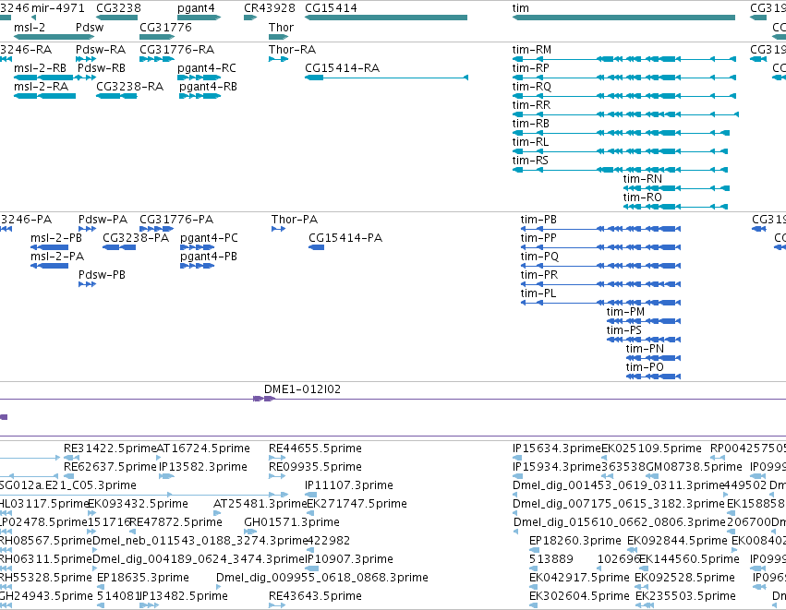786x610 pixels.
Task: Select the CG3238 gene glyph
Action: 116,18
